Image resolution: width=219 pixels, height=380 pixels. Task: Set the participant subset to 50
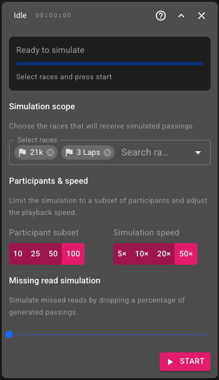coord(53,254)
